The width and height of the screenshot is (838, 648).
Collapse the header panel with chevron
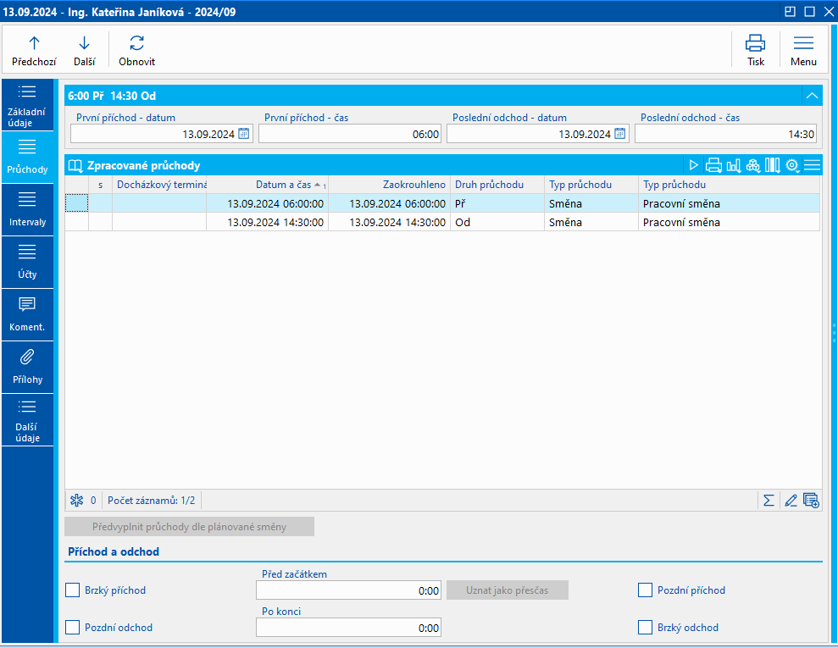tap(812, 96)
